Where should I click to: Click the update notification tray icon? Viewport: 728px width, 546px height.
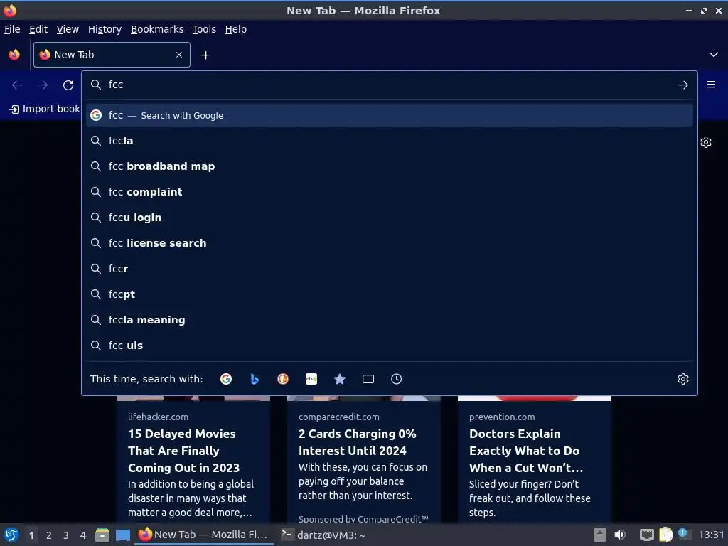pos(684,533)
